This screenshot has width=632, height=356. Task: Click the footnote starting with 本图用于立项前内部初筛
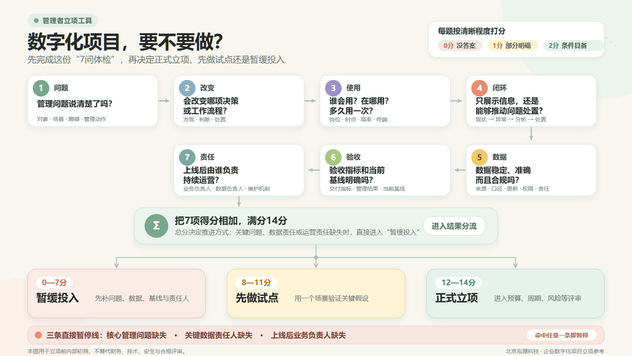coord(107,351)
